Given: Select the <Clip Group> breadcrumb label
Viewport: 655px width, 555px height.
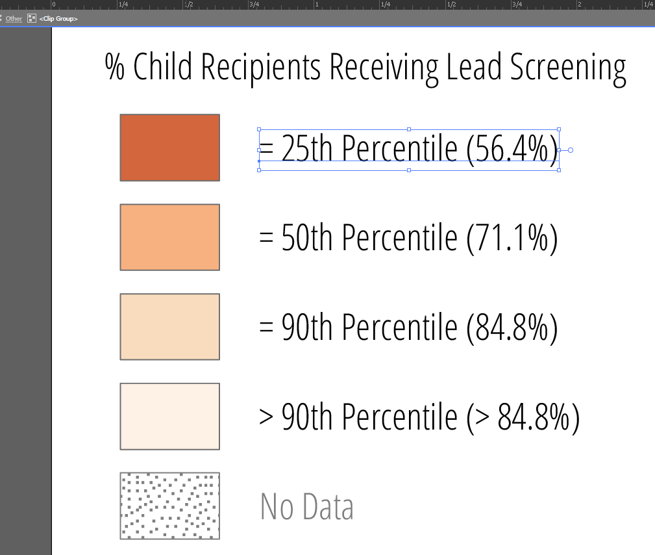Looking at the screenshot, I should (x=58, y=19).
